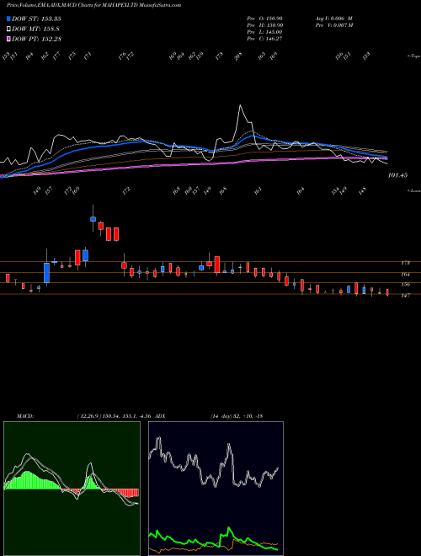Click the chart title mentioning MunafaSutra.com
This screenshot has width=421, height=556.
[94, 5]
